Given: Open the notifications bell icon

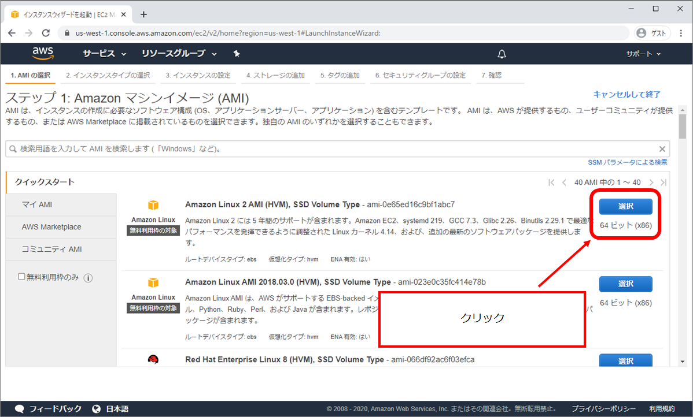Looking at the screenshot, I should [502, 54].
